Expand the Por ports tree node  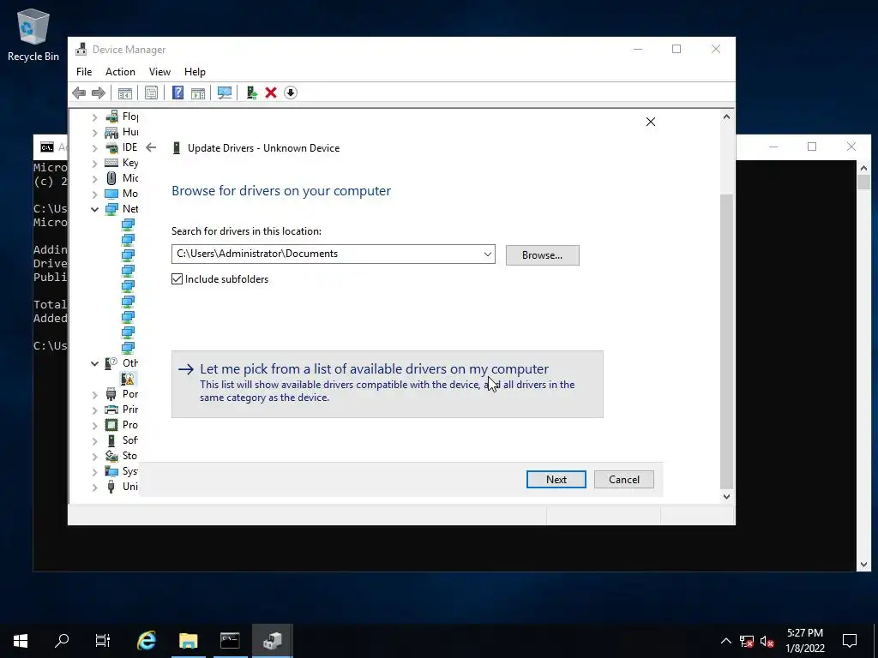tap(94, 395)
